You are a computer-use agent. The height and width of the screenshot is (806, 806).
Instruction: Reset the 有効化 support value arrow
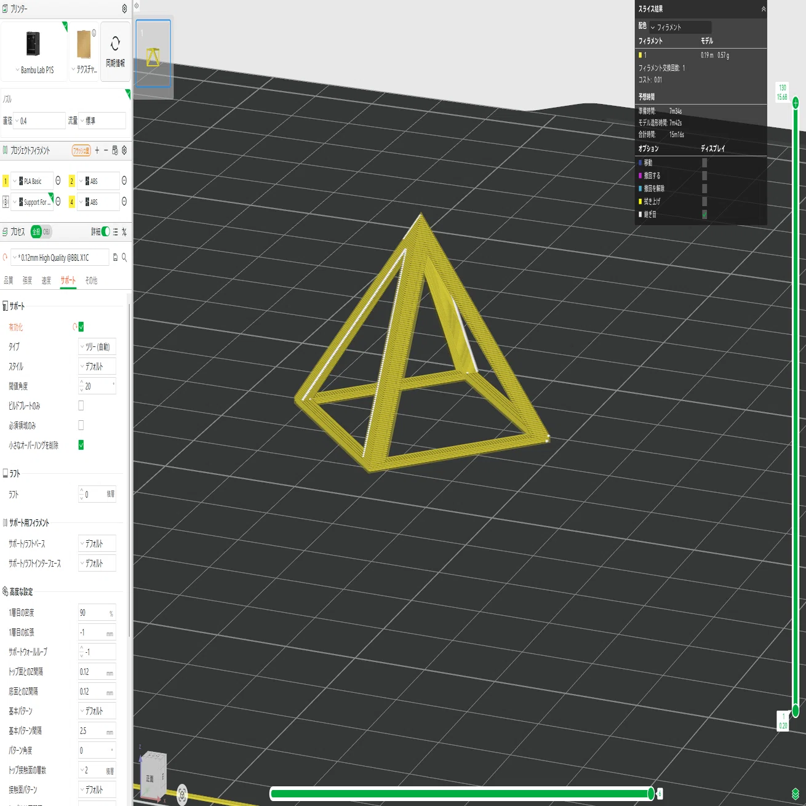[75, 327]
